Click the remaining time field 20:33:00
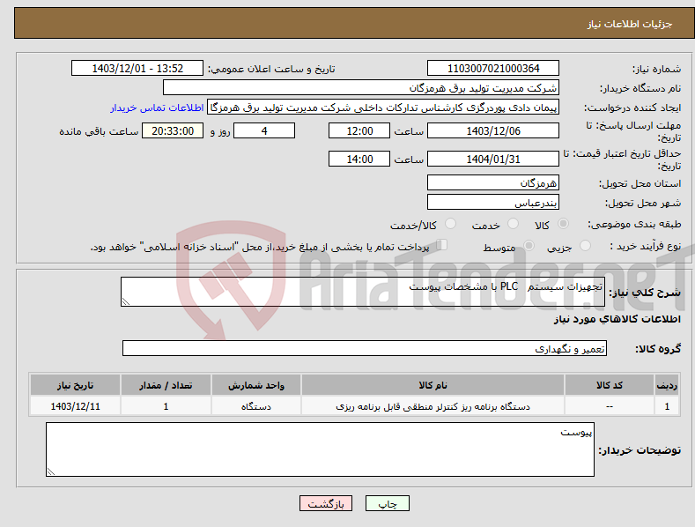695x527 pixels. pos(173,130)
